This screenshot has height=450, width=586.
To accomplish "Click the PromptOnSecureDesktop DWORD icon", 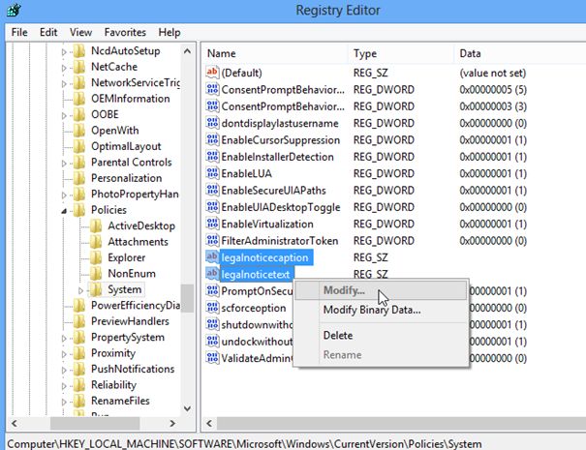I will tap(212, 290).
